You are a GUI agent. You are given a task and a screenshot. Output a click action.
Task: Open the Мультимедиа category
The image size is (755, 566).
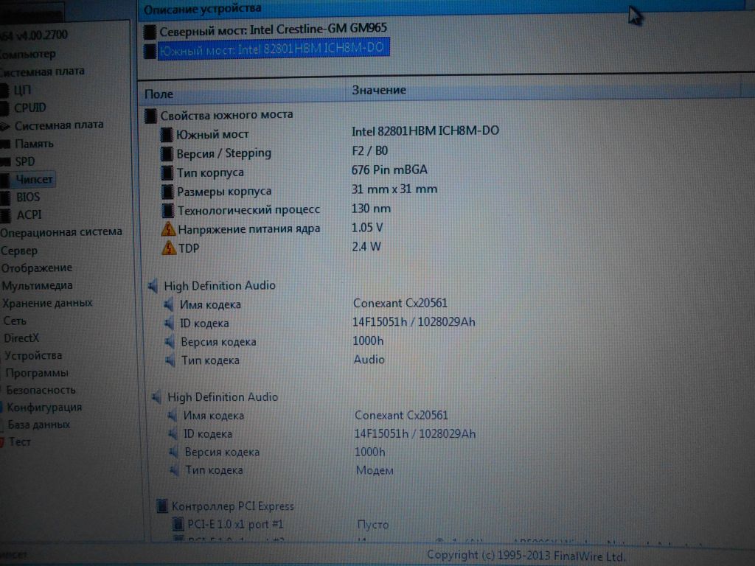[x=37, y=285]
